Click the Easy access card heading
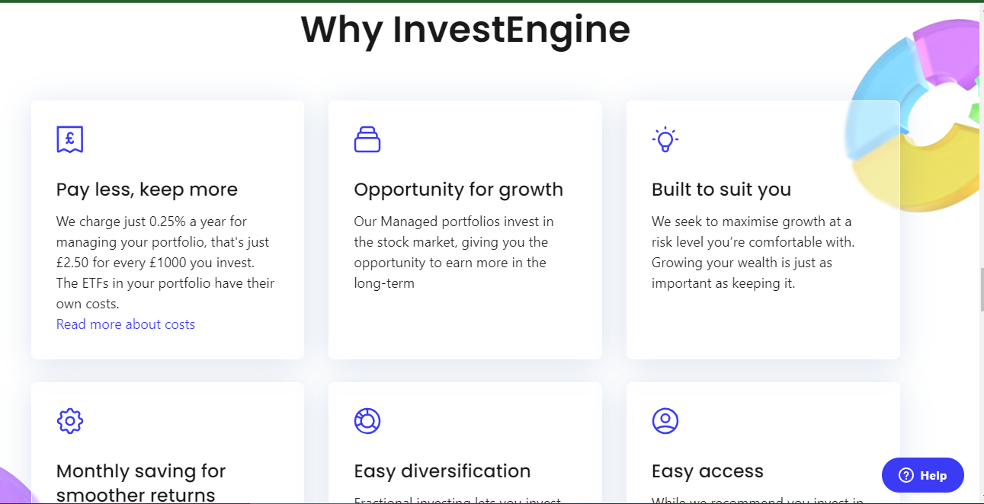 [x=708, y=471]
